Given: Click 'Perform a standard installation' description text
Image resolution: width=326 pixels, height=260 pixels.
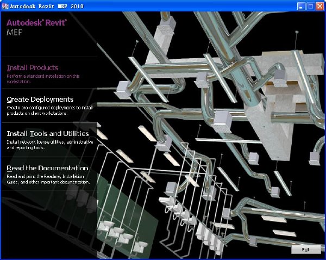Looking at the screenshot, I should (43, 79).
